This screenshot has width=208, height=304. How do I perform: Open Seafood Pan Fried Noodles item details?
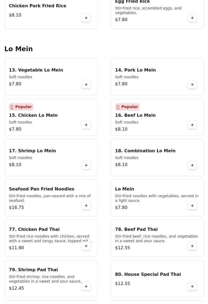(42, 189)
